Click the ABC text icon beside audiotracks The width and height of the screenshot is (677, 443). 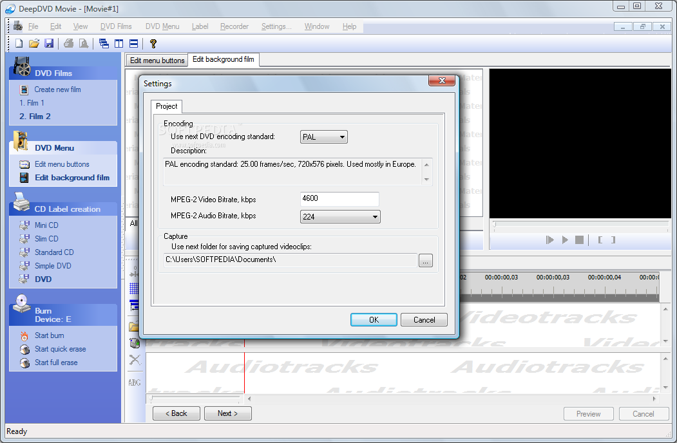(x=134, y=382)
